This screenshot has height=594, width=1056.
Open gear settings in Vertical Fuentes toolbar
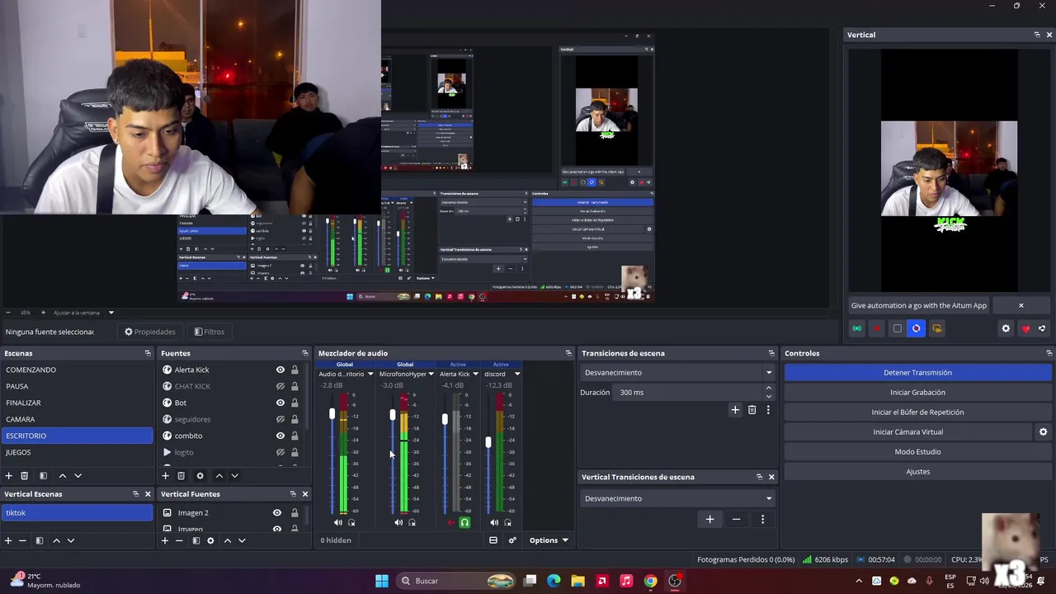click(210, 540)
